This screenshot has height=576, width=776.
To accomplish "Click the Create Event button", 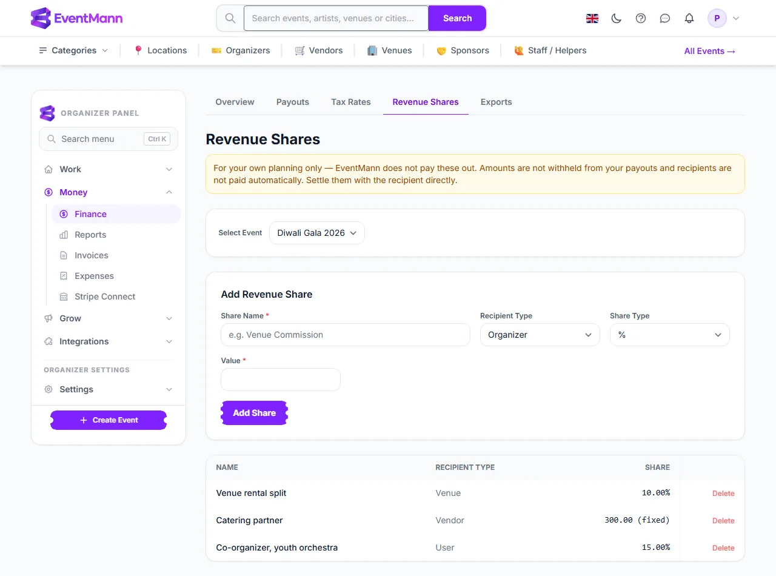I will (x=109, y=420).
